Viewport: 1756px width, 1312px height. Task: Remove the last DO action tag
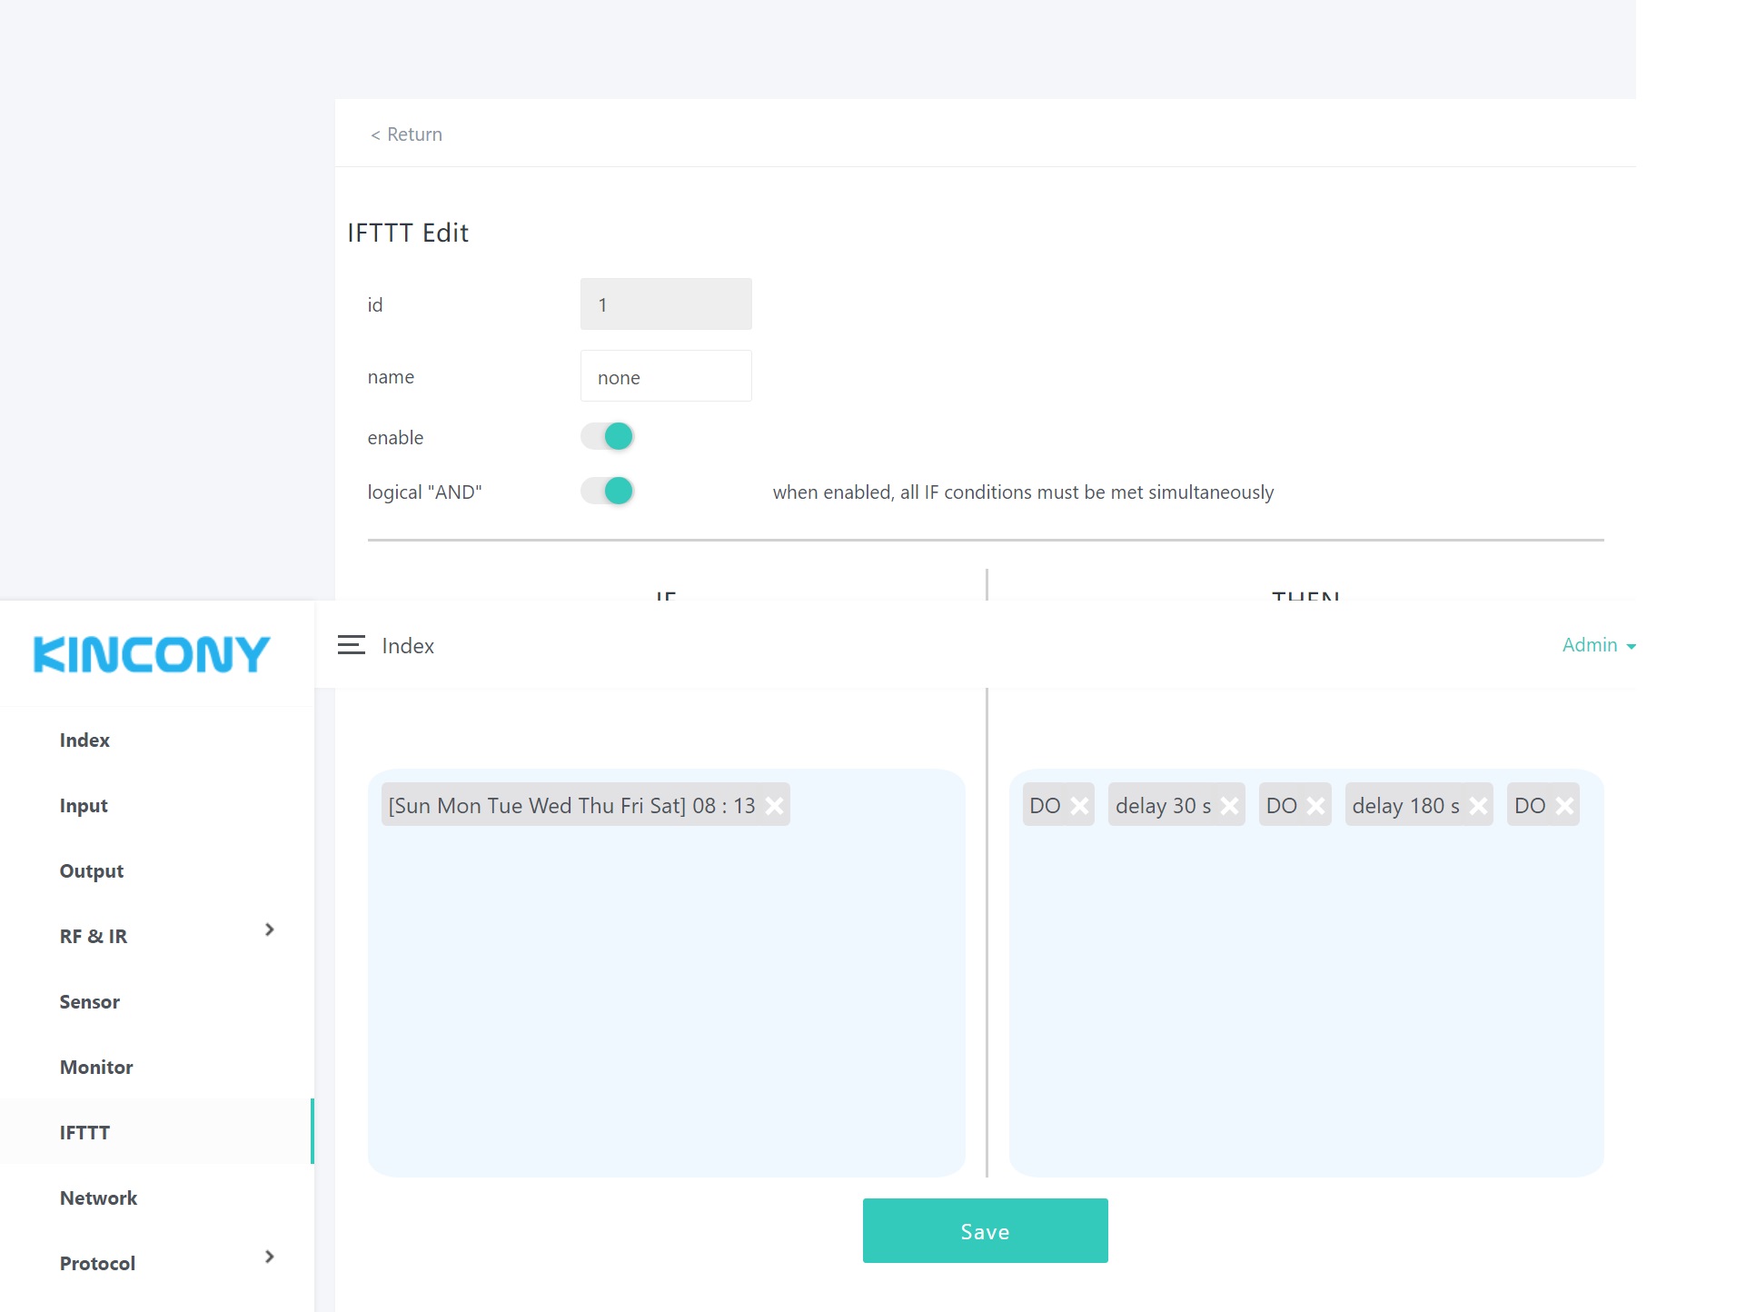tap(1564, 806)
